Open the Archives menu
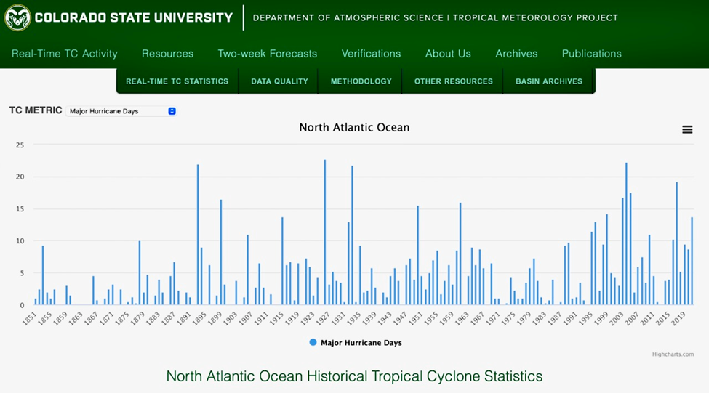709x393 pixels. [x=516, y=54]
